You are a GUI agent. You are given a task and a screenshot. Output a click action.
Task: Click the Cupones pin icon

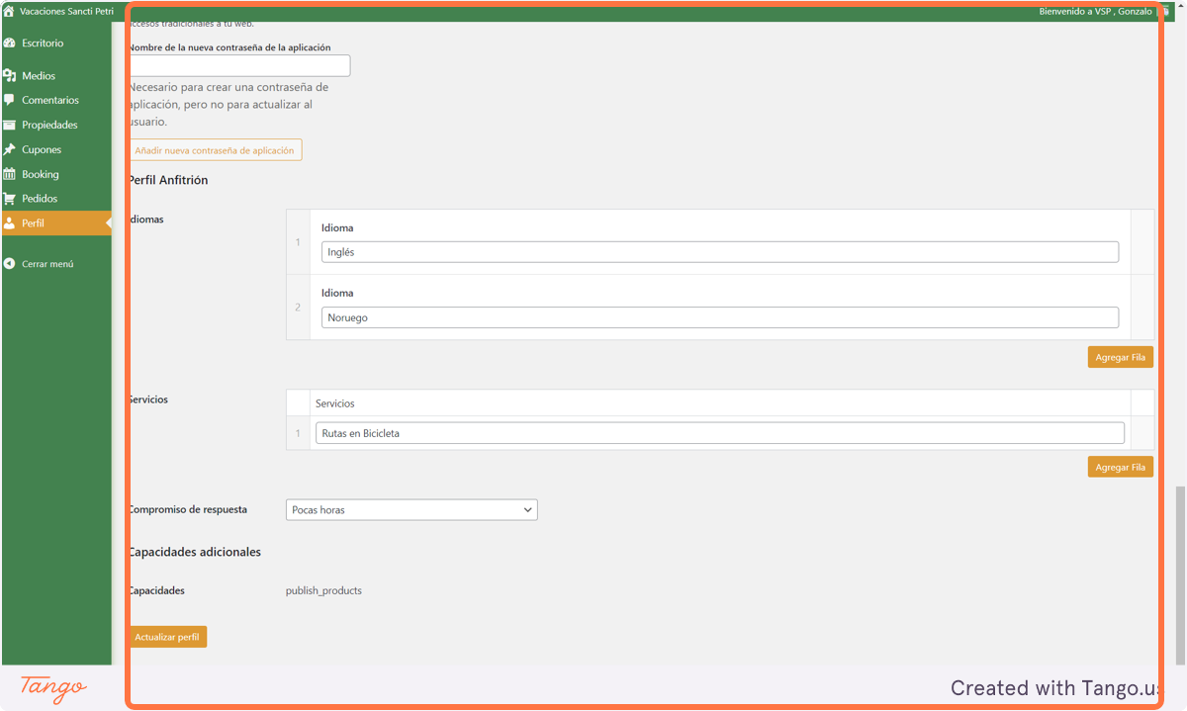click(9, 149)
